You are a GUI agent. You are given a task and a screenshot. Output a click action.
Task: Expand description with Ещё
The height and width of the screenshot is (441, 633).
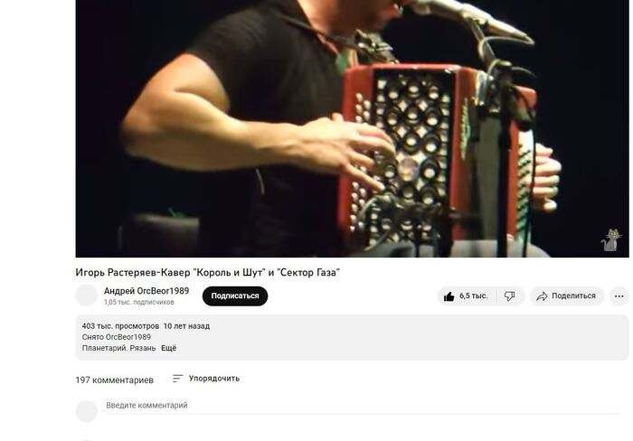click(x=169, y=348)
